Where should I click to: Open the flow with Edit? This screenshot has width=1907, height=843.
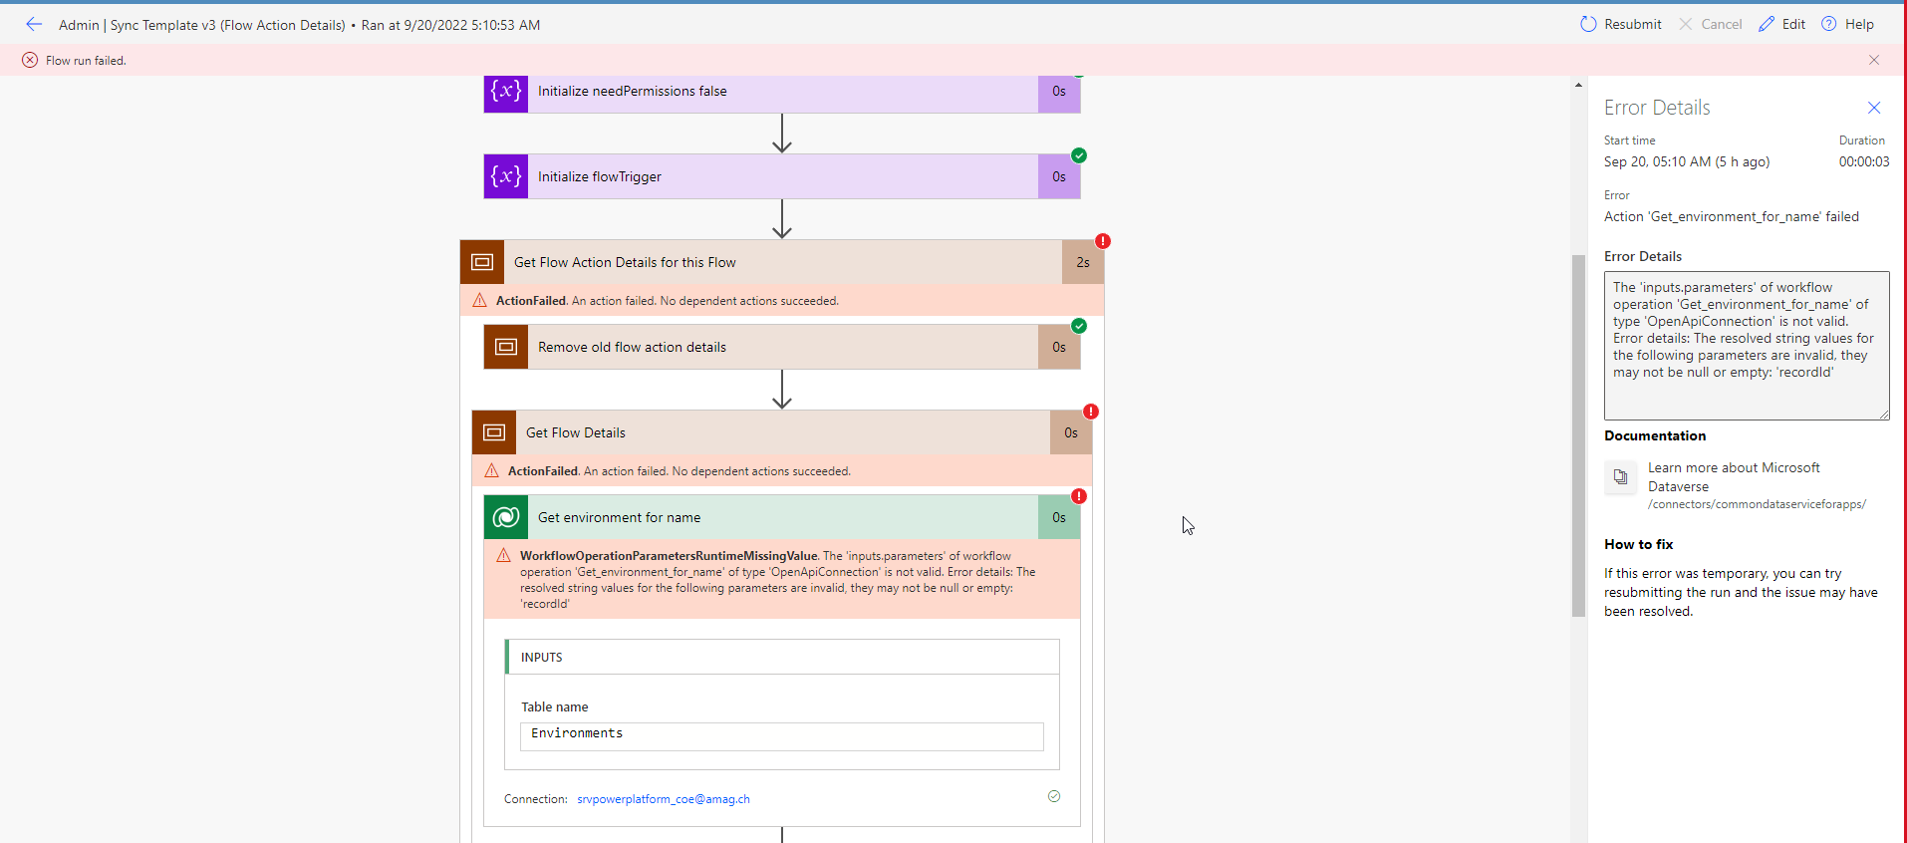[x=1782, y=24]
